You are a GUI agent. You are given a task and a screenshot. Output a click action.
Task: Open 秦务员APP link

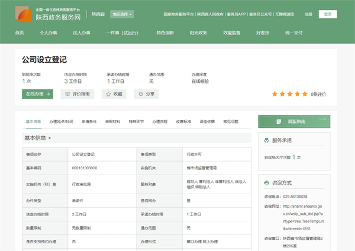[236, 14]
